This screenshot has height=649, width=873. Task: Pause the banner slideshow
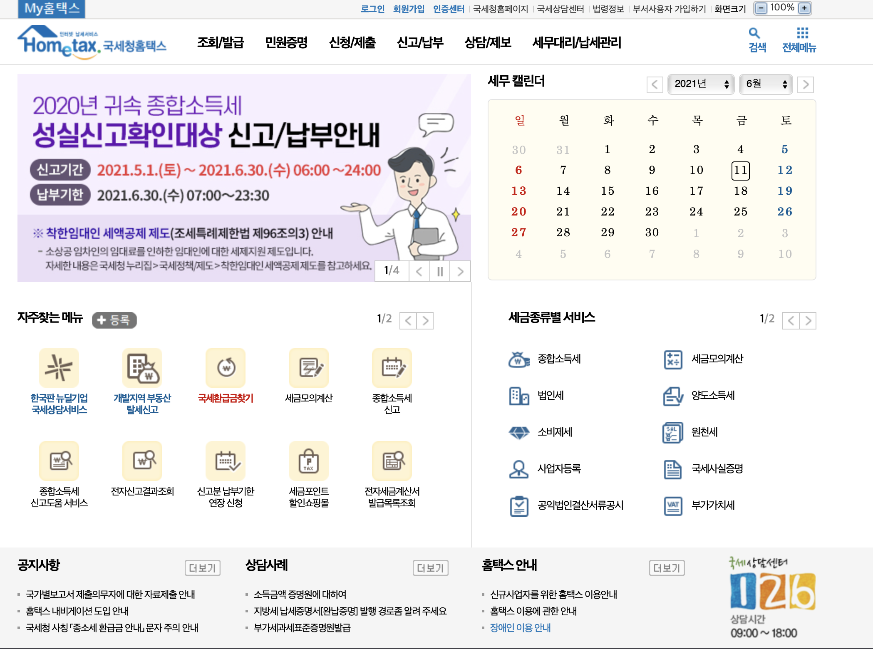click(440, 272)
